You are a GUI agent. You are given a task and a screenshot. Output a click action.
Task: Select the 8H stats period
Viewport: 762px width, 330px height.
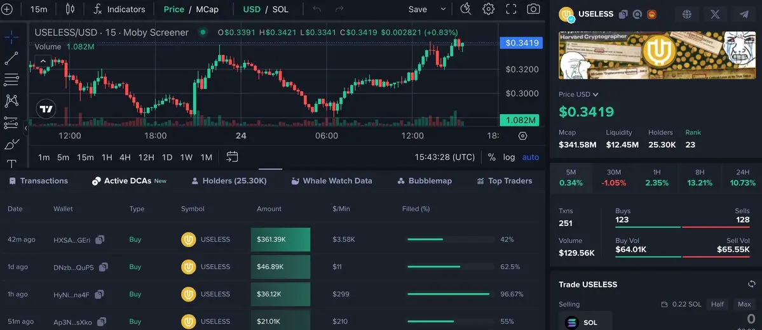(699, 178)
